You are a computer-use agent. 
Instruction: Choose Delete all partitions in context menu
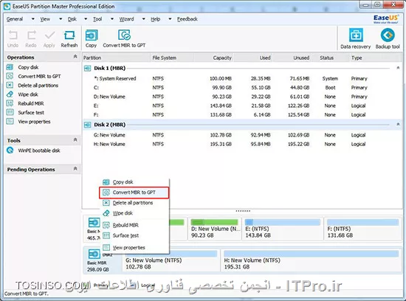134,203
